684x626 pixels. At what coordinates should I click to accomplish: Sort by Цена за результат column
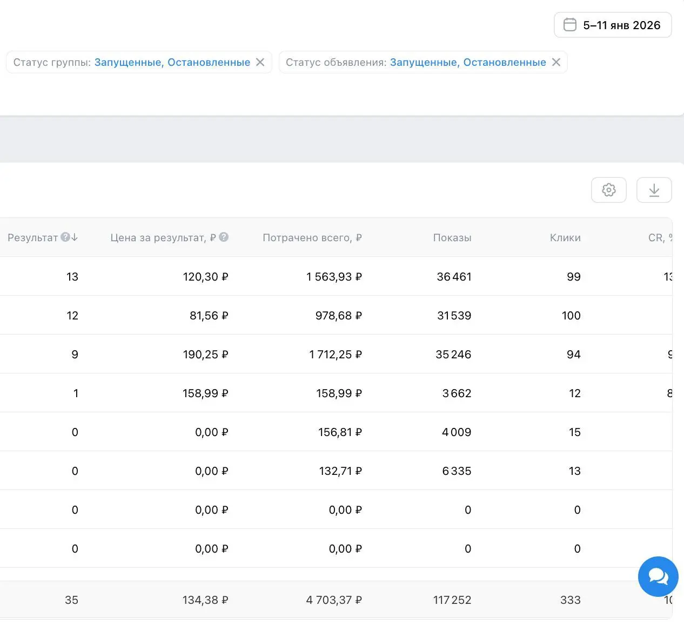point(163,237)
